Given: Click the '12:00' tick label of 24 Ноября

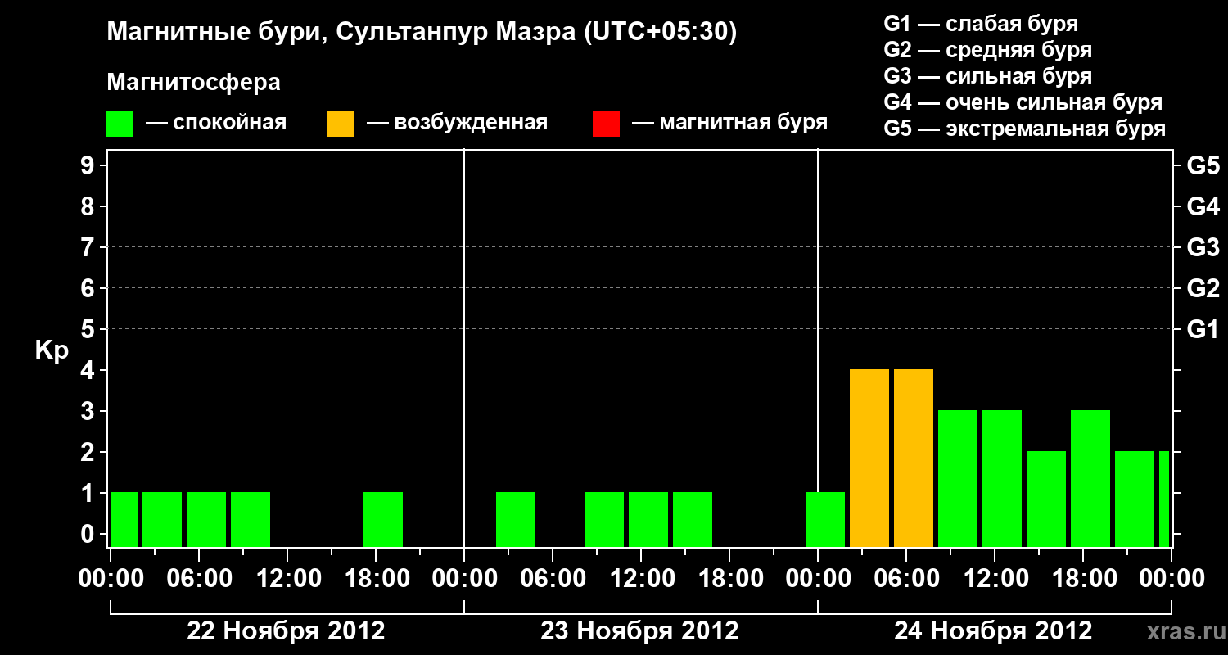Looking at the screenshot, I should [x=995, y=579].
